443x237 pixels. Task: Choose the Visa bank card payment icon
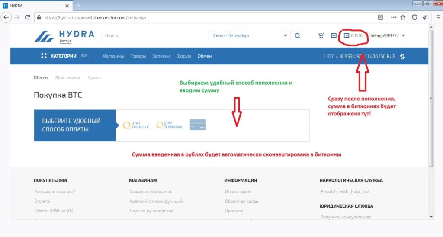(198, 125)
